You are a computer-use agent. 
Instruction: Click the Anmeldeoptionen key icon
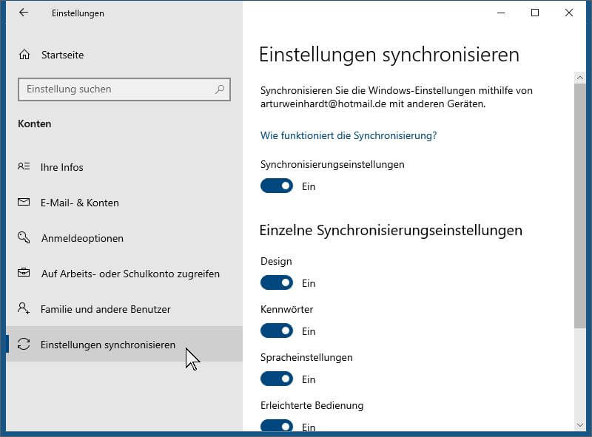24,237
